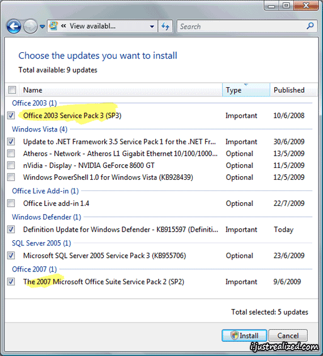The image size is (323, 356).
Task: Click the 10/6/2008 published date
Action: [x=289, y=115]
